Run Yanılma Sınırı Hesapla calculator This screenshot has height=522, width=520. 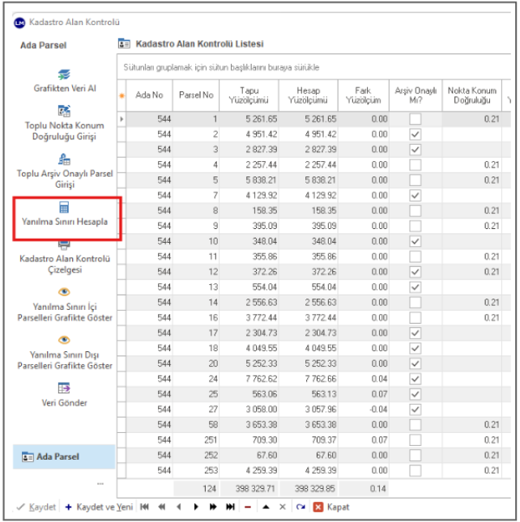pos(65,208)
